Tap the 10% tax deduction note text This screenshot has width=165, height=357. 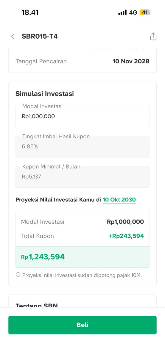[82, 275]
